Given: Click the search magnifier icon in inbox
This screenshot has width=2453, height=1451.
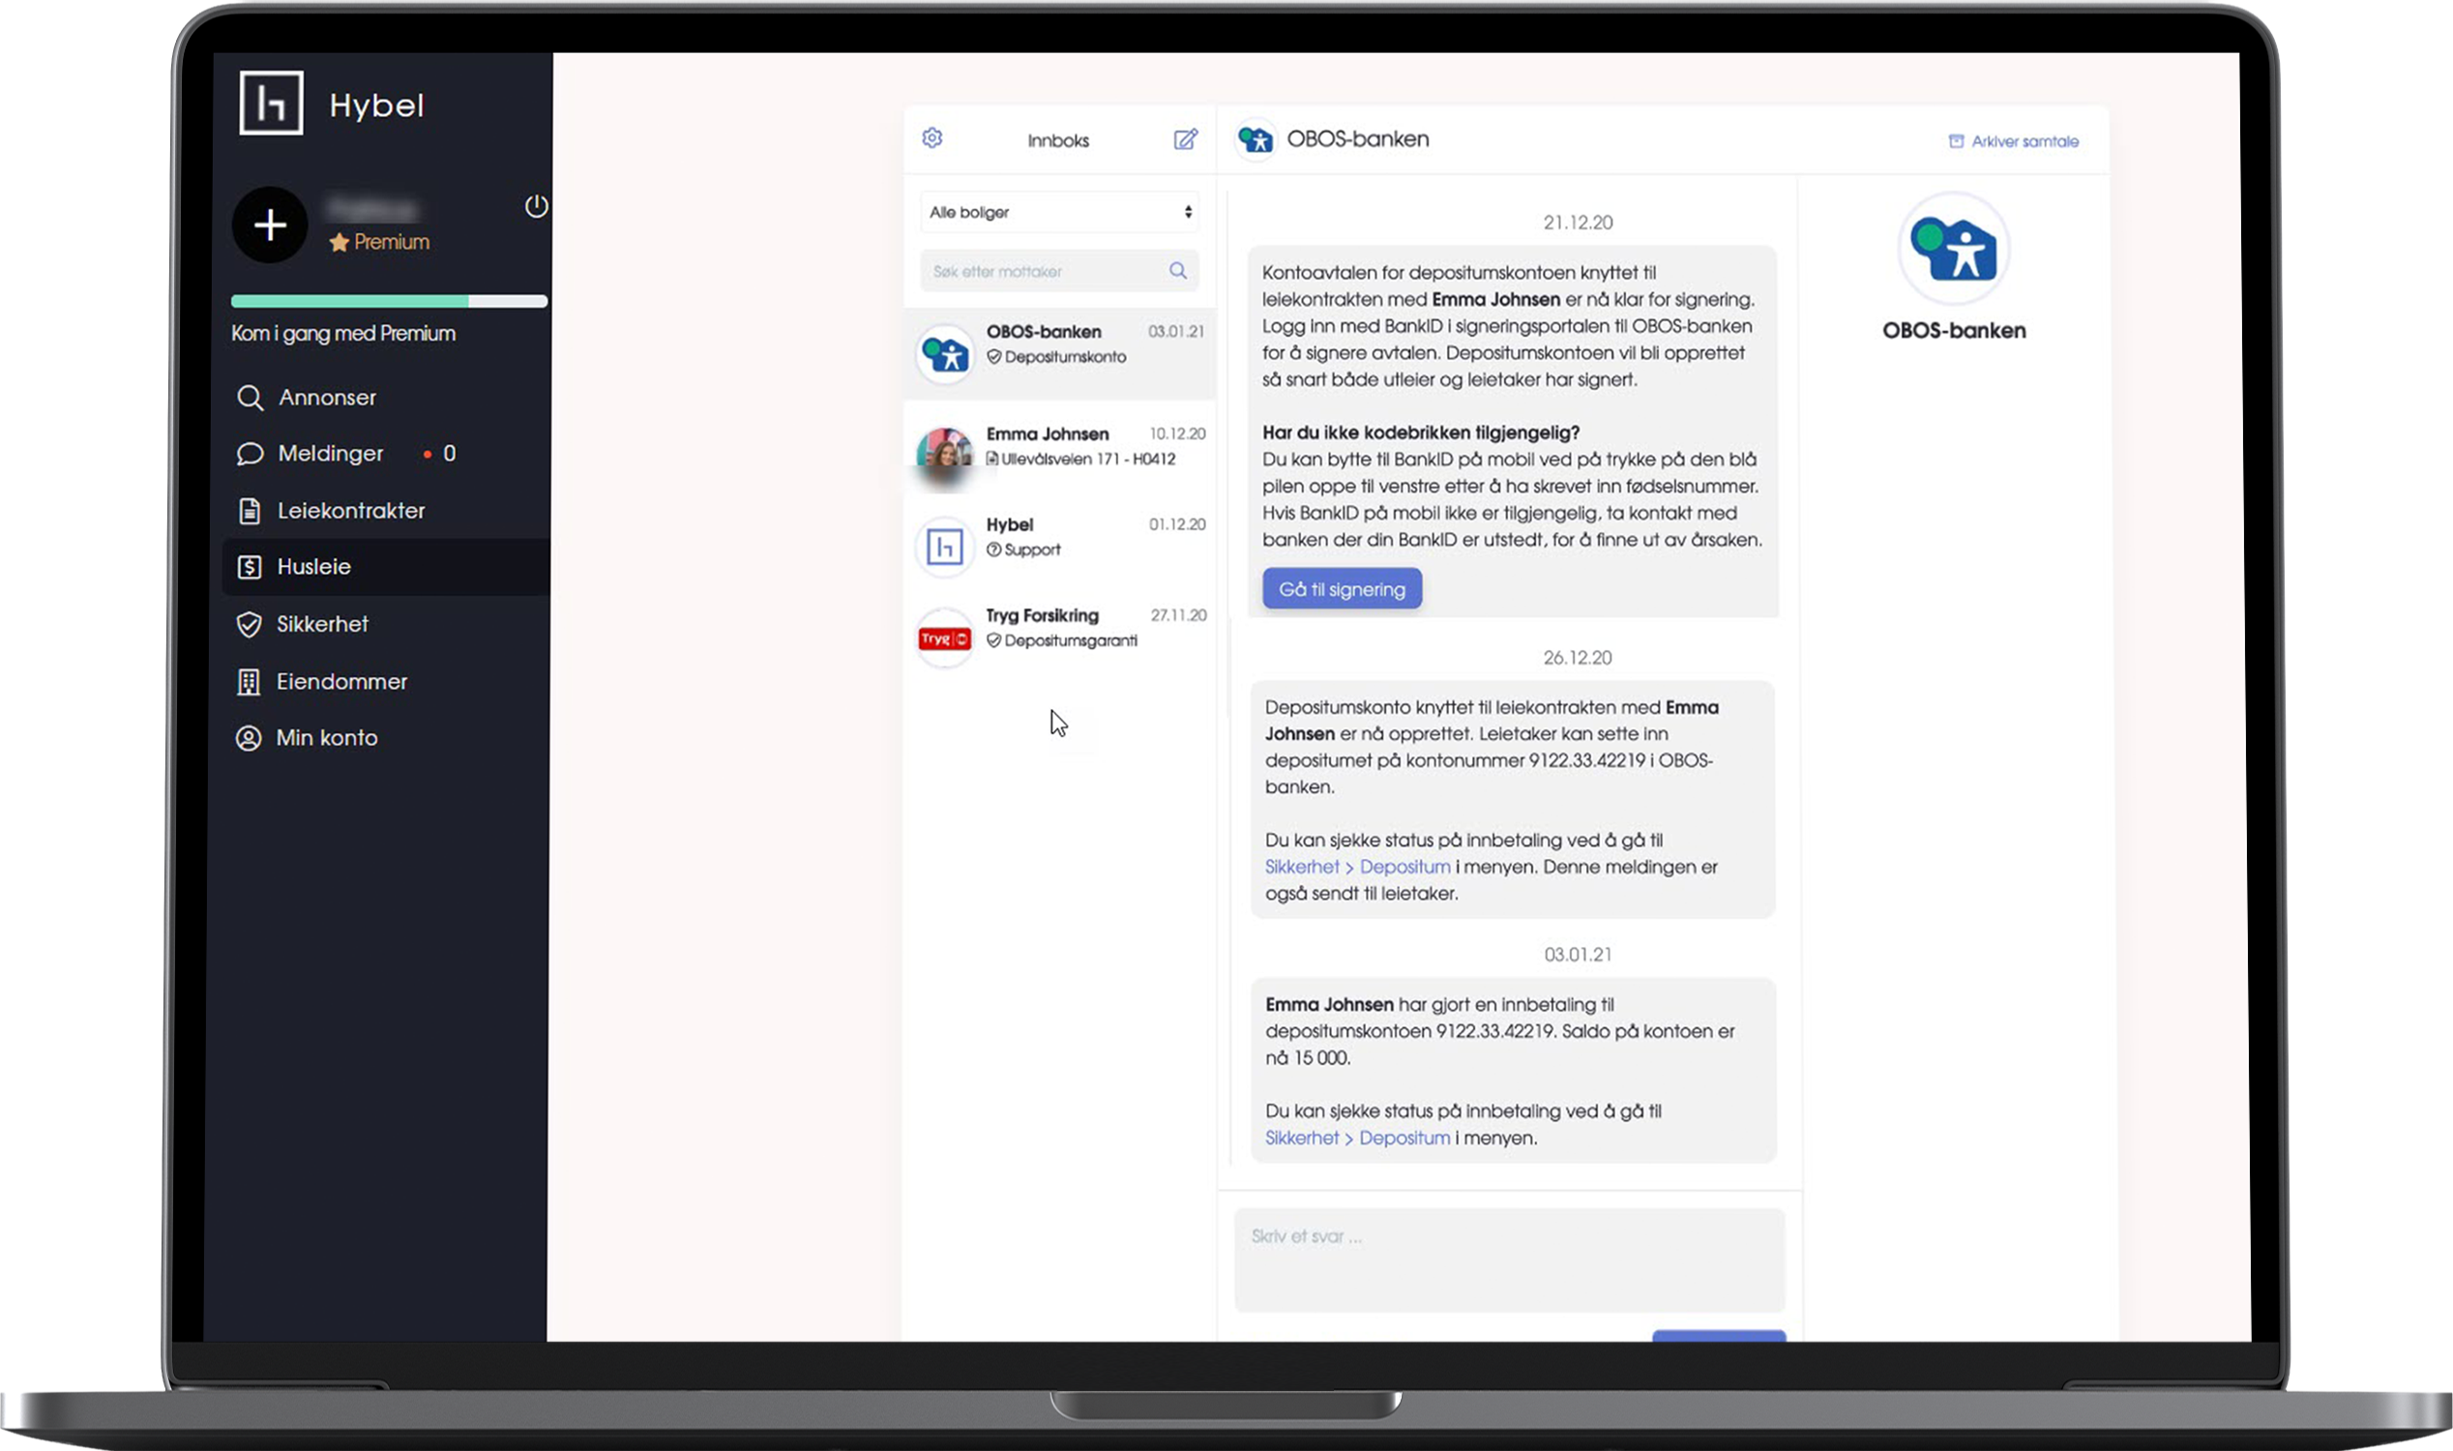Looking at the screenshot, I should [1178, 271].
